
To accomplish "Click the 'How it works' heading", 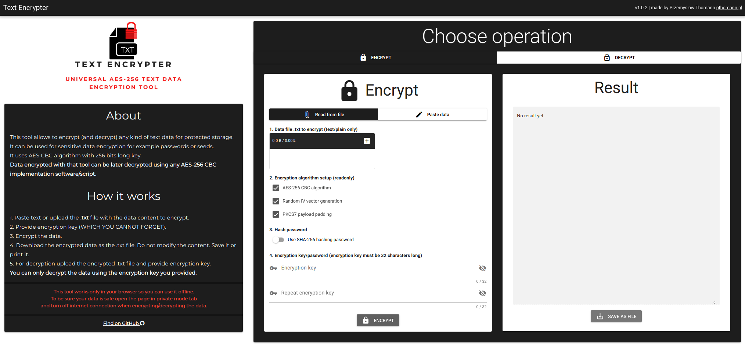I will [x=124, y=196].
